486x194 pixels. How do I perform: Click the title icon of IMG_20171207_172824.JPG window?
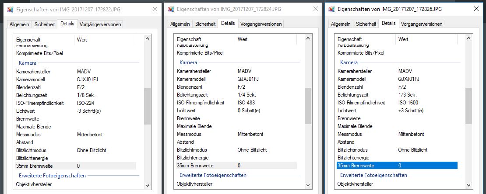(171, 9)
